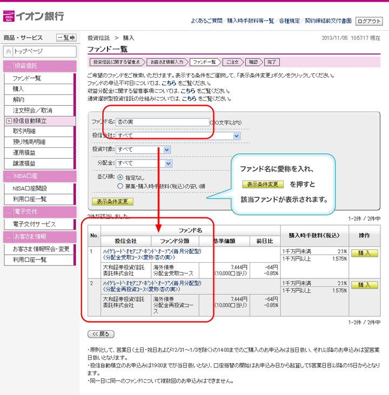Open 取引明細 in sidebar
Screen dimensions: 389x395
pyautogui.click(x=39, y=131)
